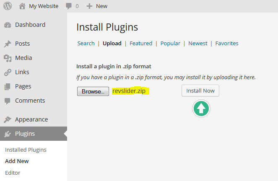Click the Plugins plug icon
The image size is (278, 181).
(x=8, y=134)
